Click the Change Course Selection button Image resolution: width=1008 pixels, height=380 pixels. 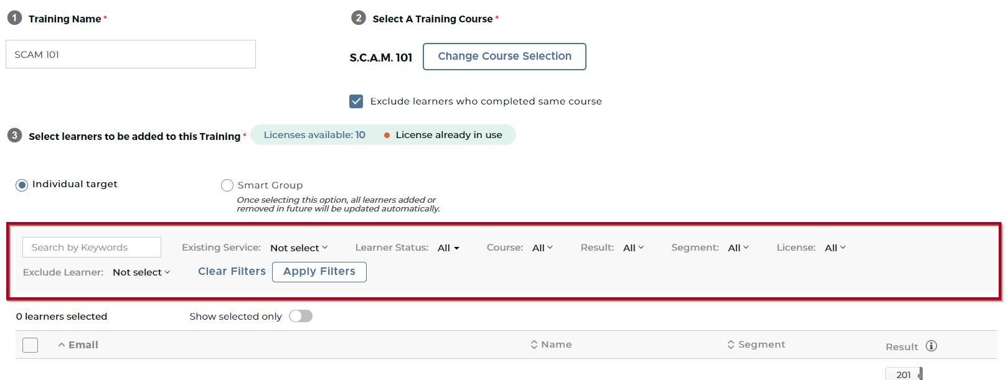(504, 57)
